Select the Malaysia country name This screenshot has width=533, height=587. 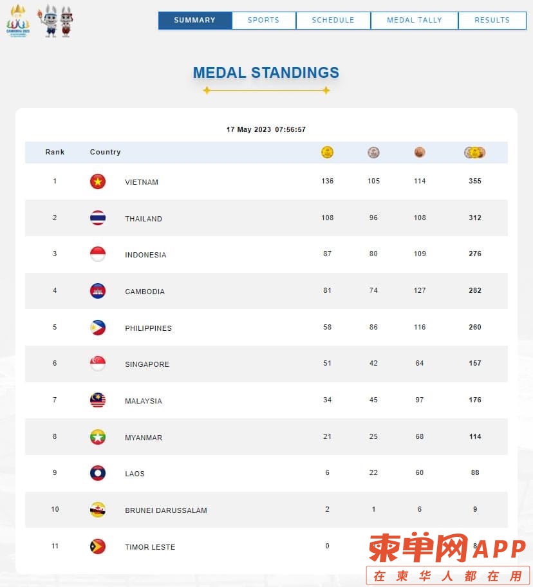144,401
